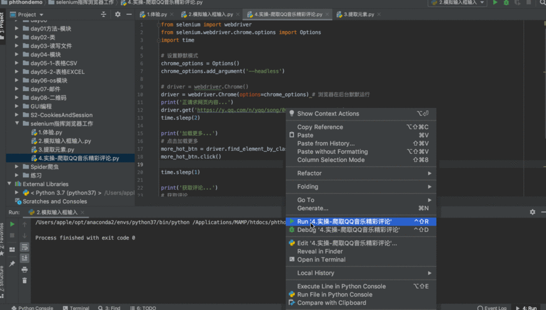Open the Folding submenu in the context menu
The image size is (546, 310).
361,187
